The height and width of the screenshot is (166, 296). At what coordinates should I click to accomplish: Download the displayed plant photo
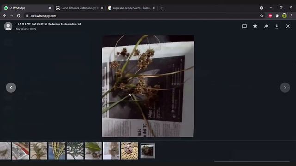pos(277,26)
